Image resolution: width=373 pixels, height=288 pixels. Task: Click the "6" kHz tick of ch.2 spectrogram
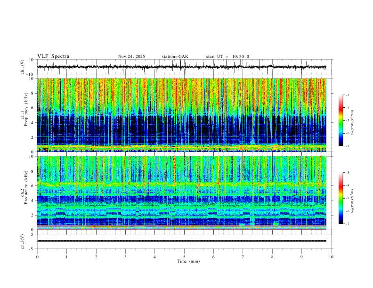coord(32,186)
